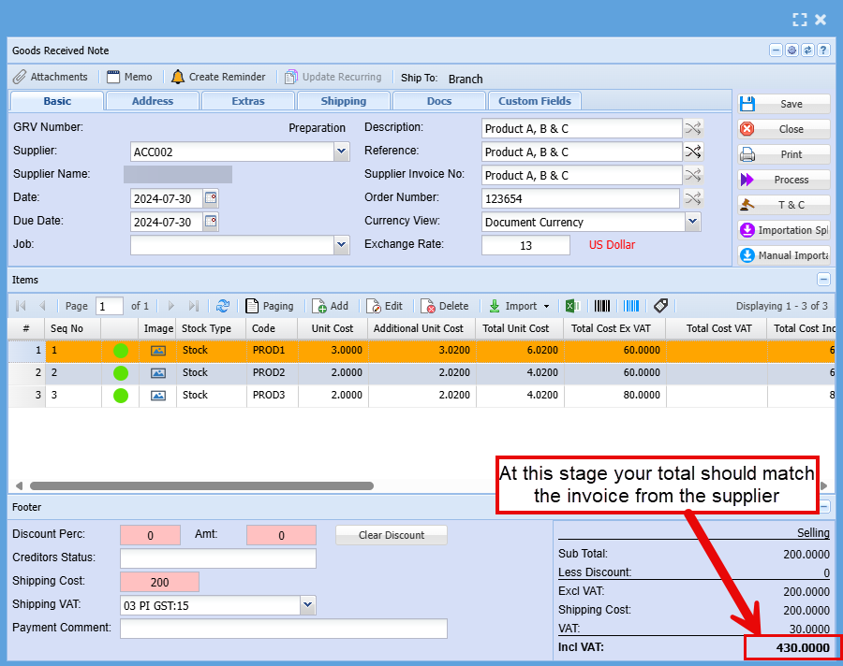This screenshot has width=843, height=666.
Task: Click the Total Unit Cost column header
Action: coord(519,328)
